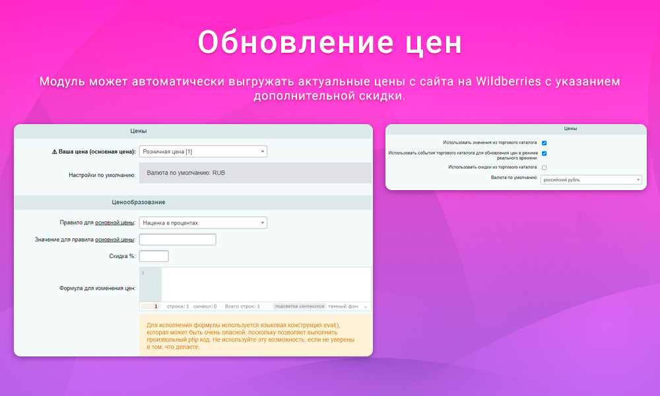Click inside the "Скидка %" input field
The width and height of the screenshot is (660, 396).
point(153,255)
